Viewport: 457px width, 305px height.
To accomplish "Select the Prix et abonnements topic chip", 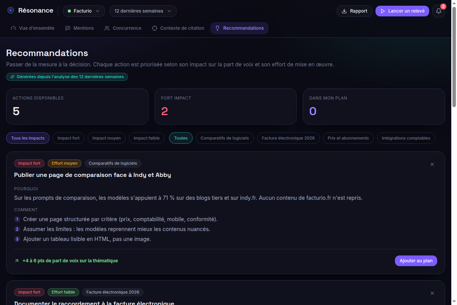I will 348,138.
